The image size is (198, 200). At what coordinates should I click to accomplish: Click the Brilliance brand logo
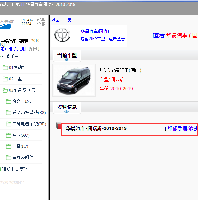pyautogui.click(x=62, y=35)
